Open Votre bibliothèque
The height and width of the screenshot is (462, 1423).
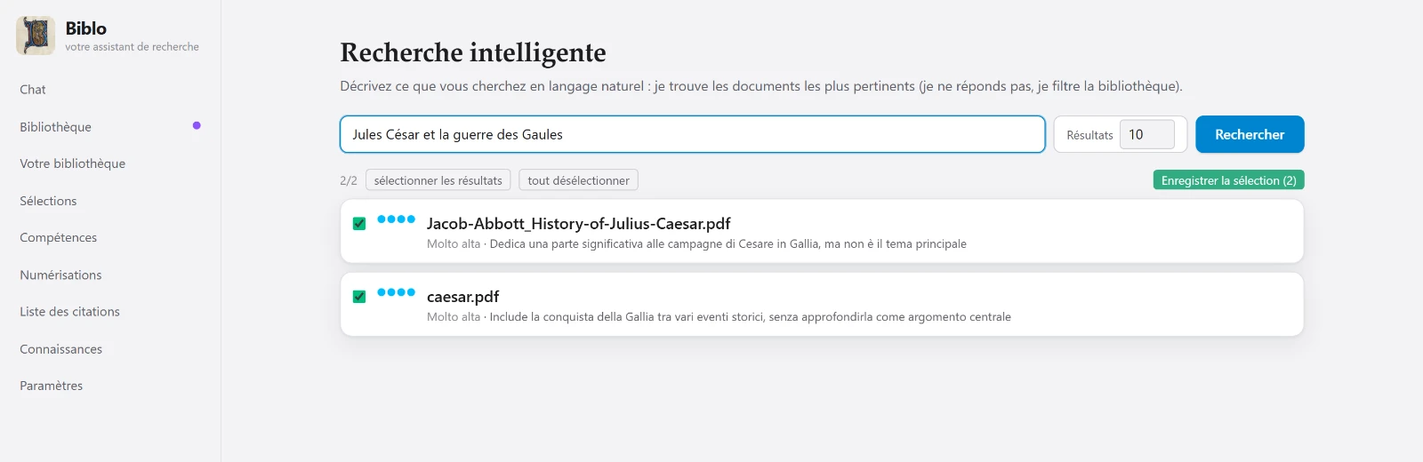point(72,163)
